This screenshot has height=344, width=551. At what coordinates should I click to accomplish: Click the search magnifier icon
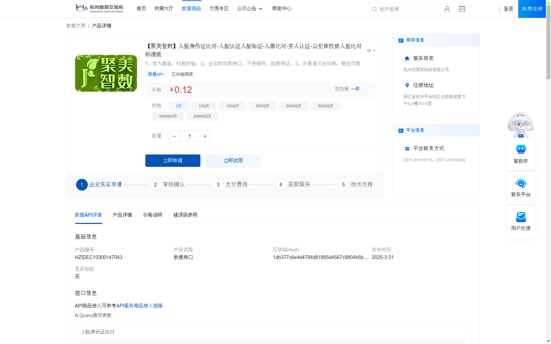[x=375, y=9]
